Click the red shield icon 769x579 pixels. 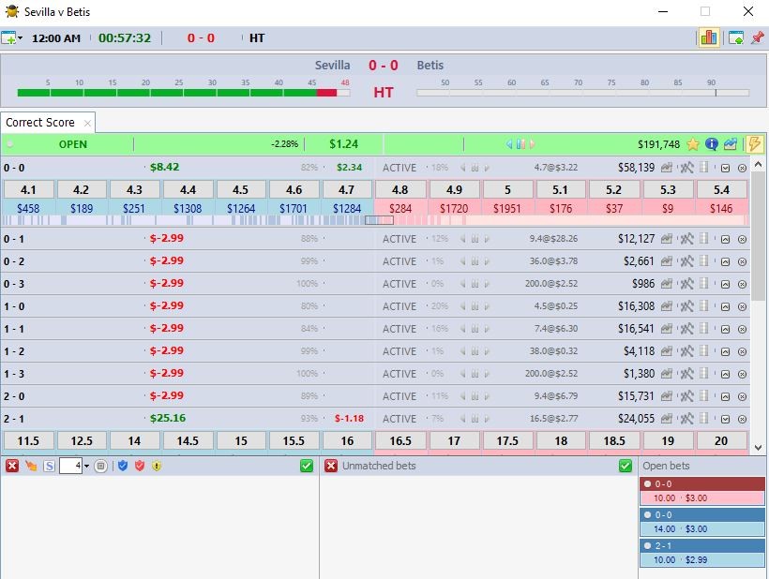(140, 466)
